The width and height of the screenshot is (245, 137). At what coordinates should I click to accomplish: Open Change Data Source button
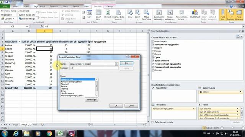118,15
